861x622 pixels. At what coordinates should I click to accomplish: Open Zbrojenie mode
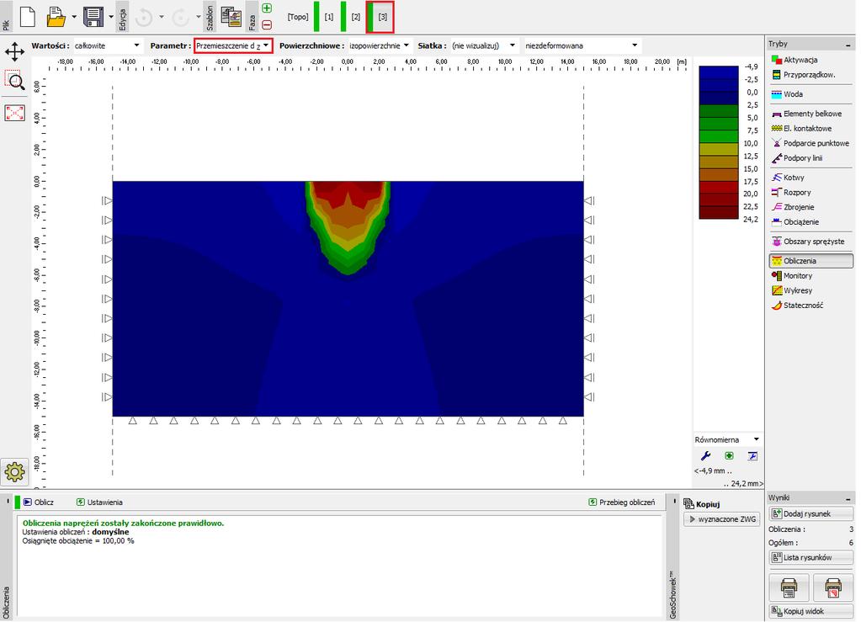(x=794, y=207)
